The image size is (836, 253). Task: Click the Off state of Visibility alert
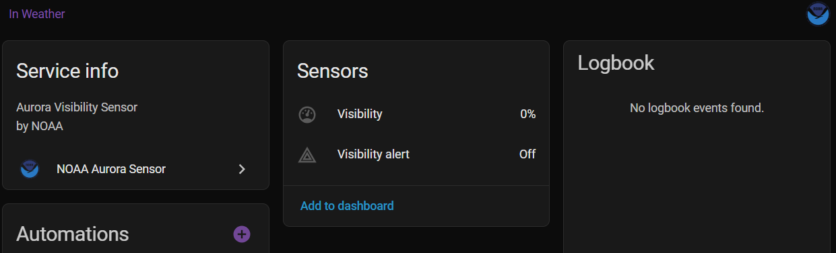click(x=527, y=154)
